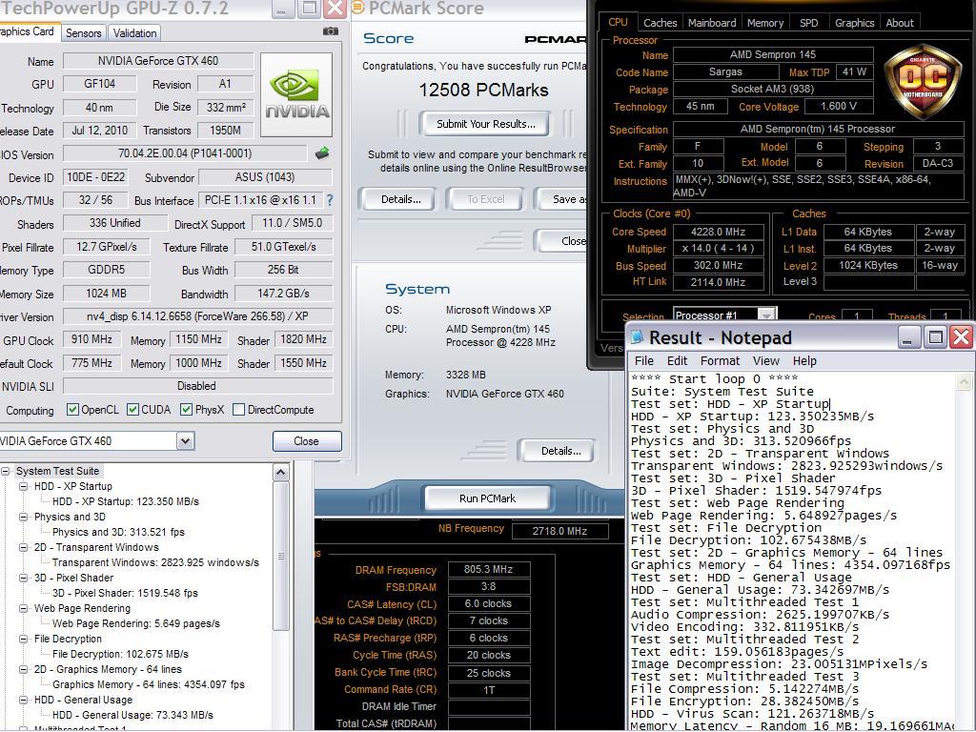Open the Edit menu in Notepad
The image size is (976, 732).
click(x=677, y=361)
